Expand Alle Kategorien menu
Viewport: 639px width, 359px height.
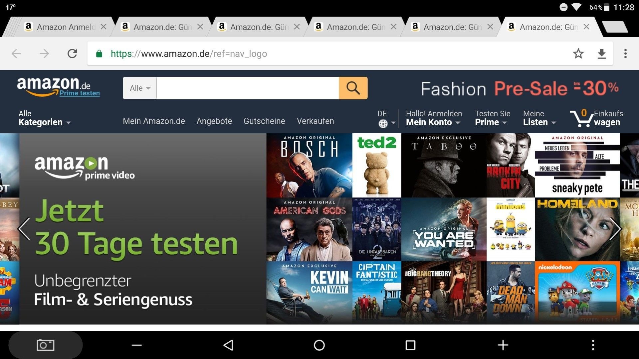44,118
